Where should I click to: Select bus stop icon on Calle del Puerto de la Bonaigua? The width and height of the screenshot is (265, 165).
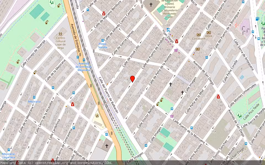[207, 57]
